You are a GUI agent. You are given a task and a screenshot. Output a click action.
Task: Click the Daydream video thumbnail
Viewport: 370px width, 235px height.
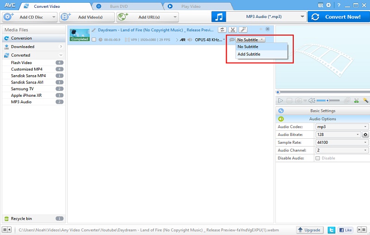pos(80,35)
